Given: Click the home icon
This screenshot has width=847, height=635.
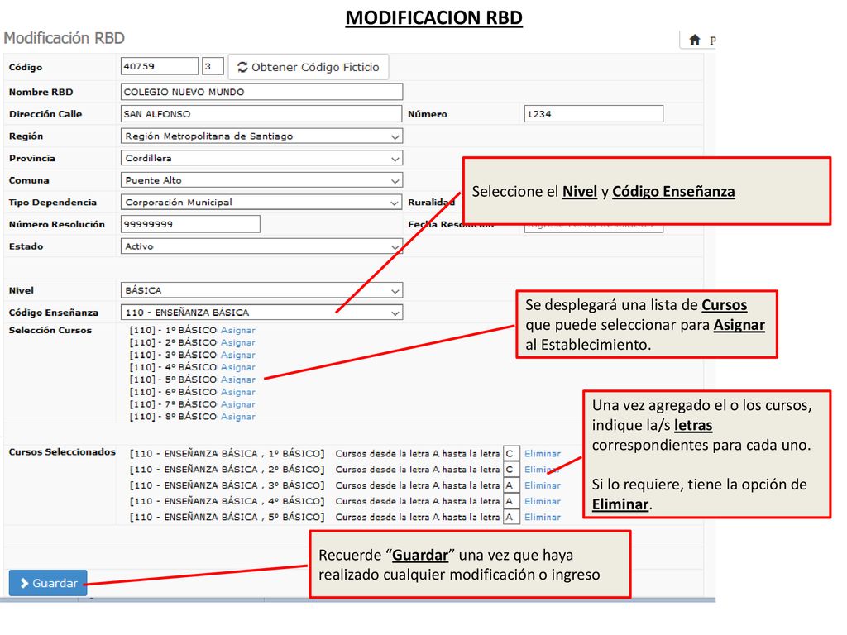Looking at the screenshot, I should coord(695,40).
